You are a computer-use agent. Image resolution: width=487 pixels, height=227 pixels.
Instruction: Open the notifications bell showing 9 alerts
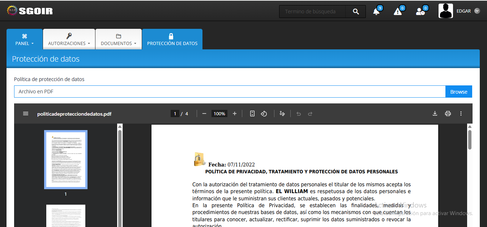(x=376, y=11)
